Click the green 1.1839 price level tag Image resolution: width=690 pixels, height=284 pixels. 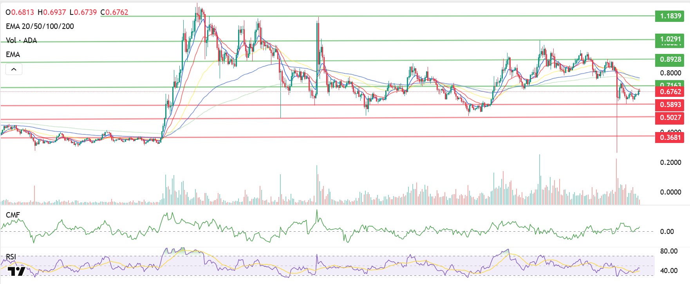pyautogui.click(x=670, y=16)
